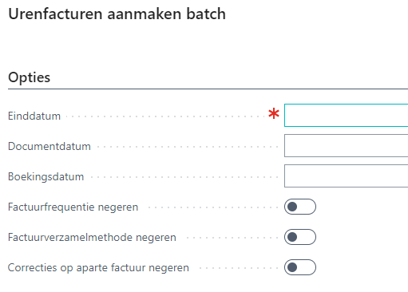Click the red required asterisk icon

(274, 114)
